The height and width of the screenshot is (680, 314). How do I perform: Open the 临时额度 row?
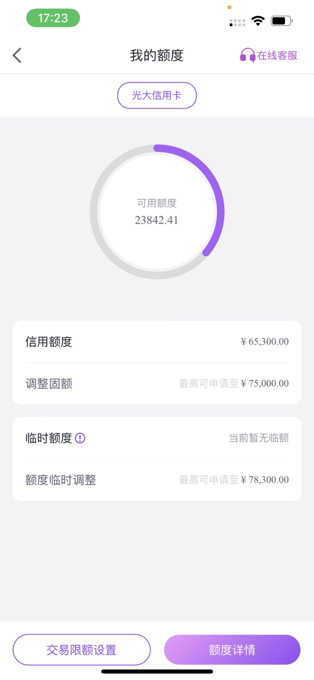(157, 438)
